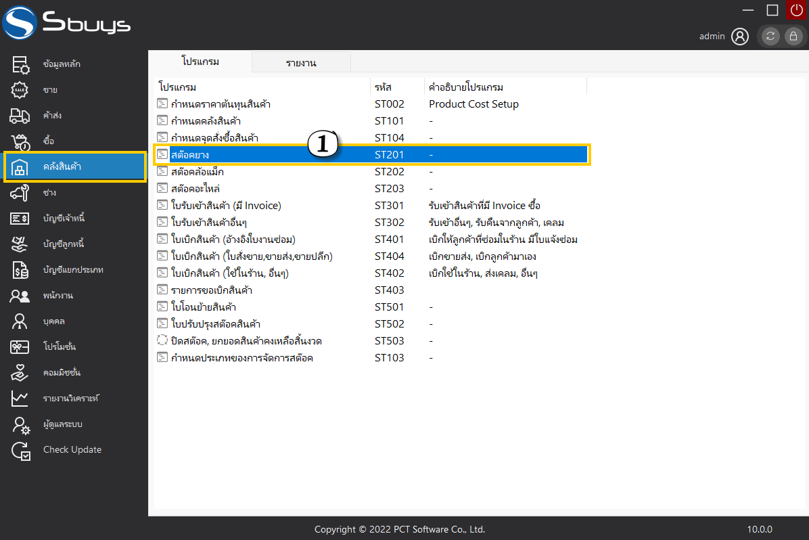
Task: Click the refresh sync icon near admin
Action: coord(770,37)
